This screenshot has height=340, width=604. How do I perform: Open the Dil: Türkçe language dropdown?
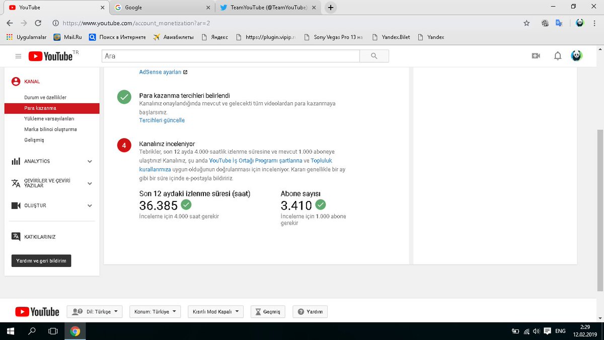[x=95, y=312]
